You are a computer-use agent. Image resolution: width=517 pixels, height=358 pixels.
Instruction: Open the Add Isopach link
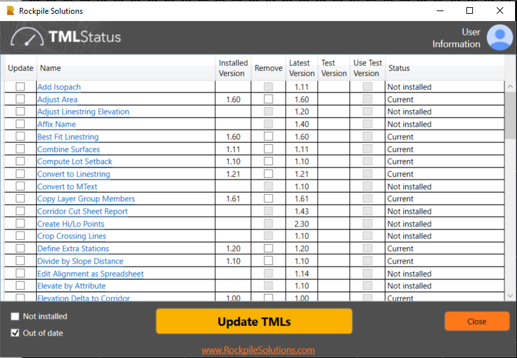point(59,87)
